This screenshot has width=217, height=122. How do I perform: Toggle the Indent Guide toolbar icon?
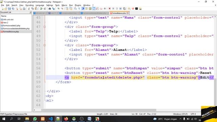pos(83,8)
